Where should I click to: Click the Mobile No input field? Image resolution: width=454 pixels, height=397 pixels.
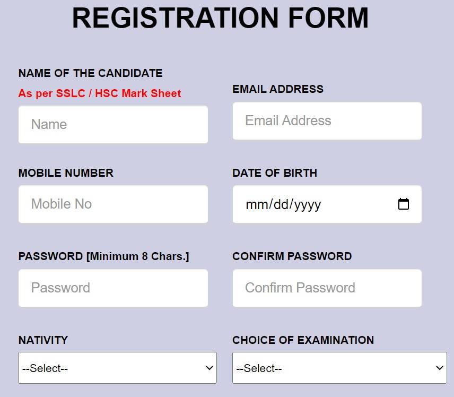[113, 204]
